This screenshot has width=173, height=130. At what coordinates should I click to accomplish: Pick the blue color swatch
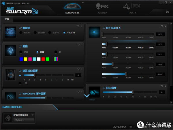(x=21, y=59)
